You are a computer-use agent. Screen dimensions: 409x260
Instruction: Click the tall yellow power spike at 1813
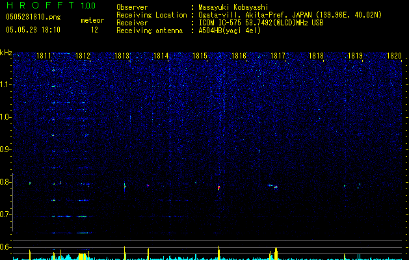pos(124,253)
